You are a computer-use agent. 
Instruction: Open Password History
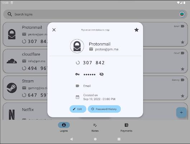click(x=104, y=109)
